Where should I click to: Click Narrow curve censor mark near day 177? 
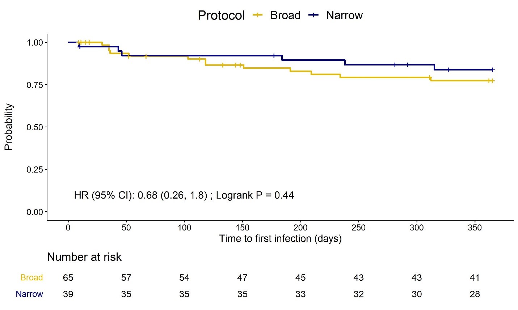274,56
